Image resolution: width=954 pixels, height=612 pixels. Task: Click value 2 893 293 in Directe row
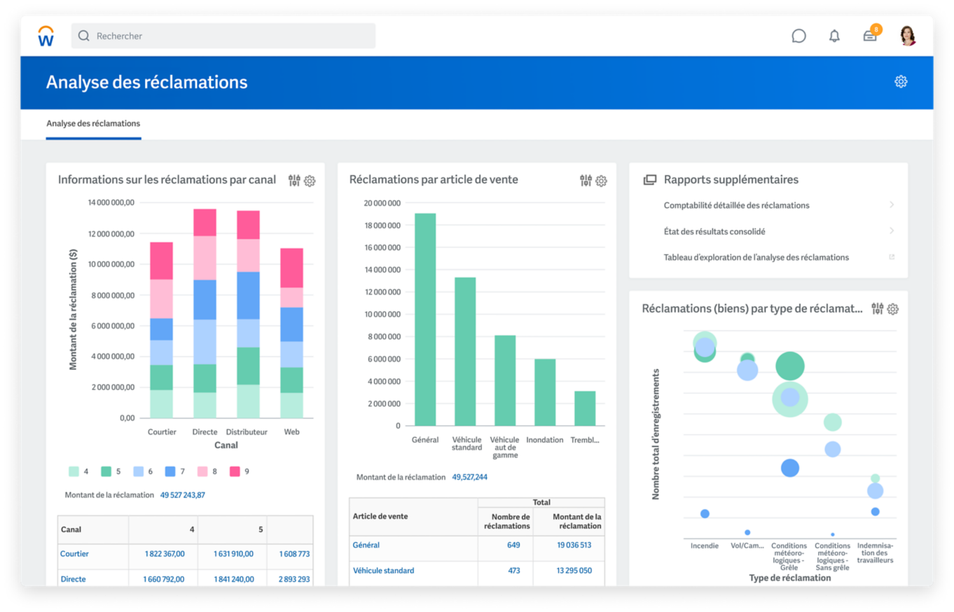click(294, 580)
